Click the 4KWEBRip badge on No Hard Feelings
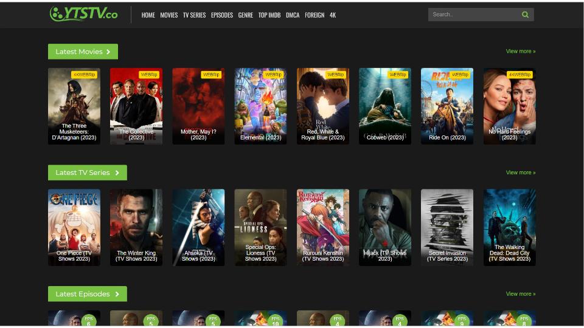This screenshot has height=328, width=584. [520, 75]
